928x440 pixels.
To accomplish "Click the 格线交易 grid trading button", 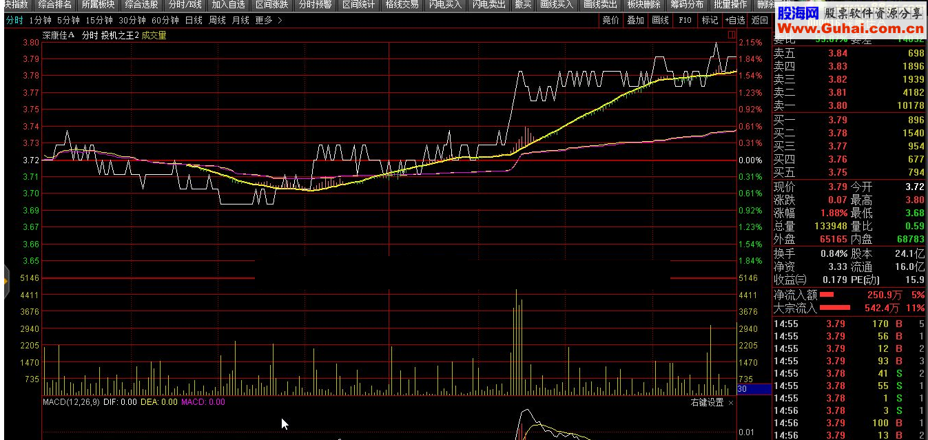I will point(402,5).
